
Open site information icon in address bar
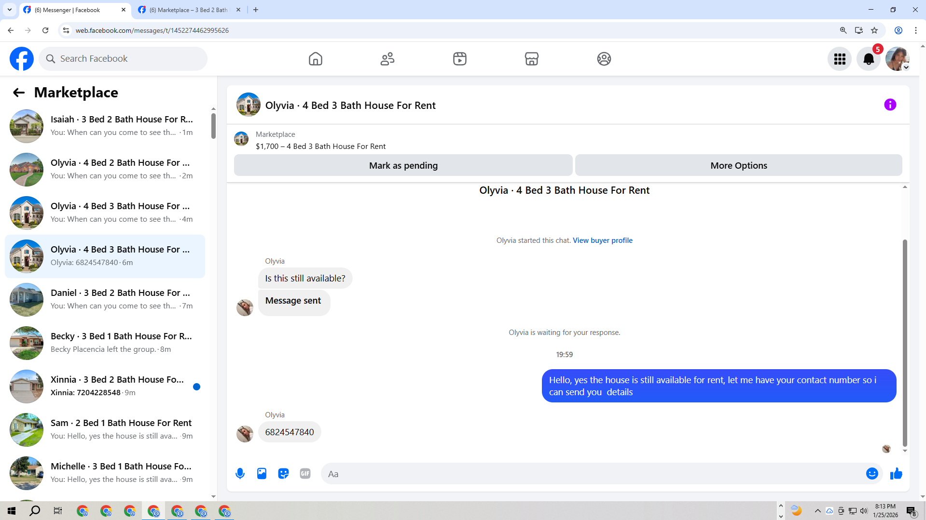coord(66,30)
